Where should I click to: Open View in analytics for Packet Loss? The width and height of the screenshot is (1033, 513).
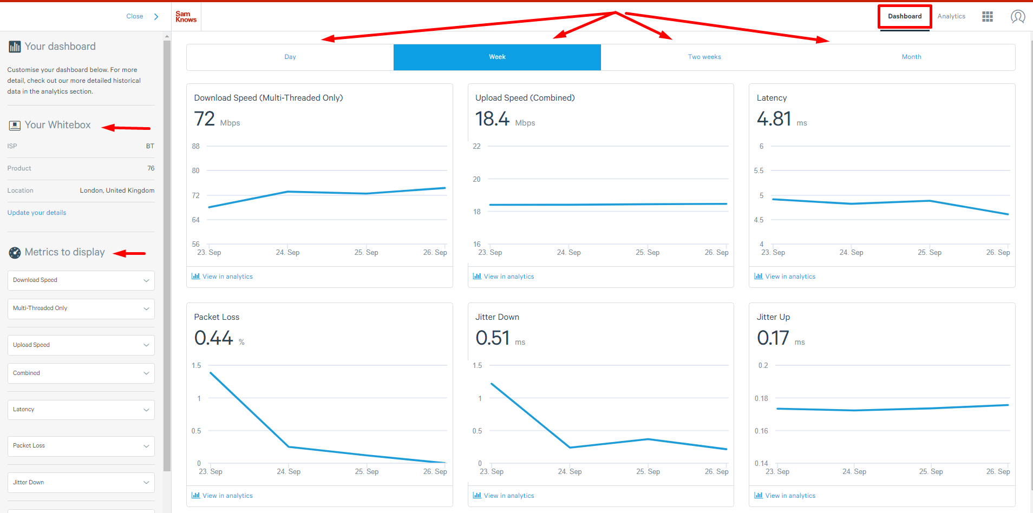pos(227,496)
